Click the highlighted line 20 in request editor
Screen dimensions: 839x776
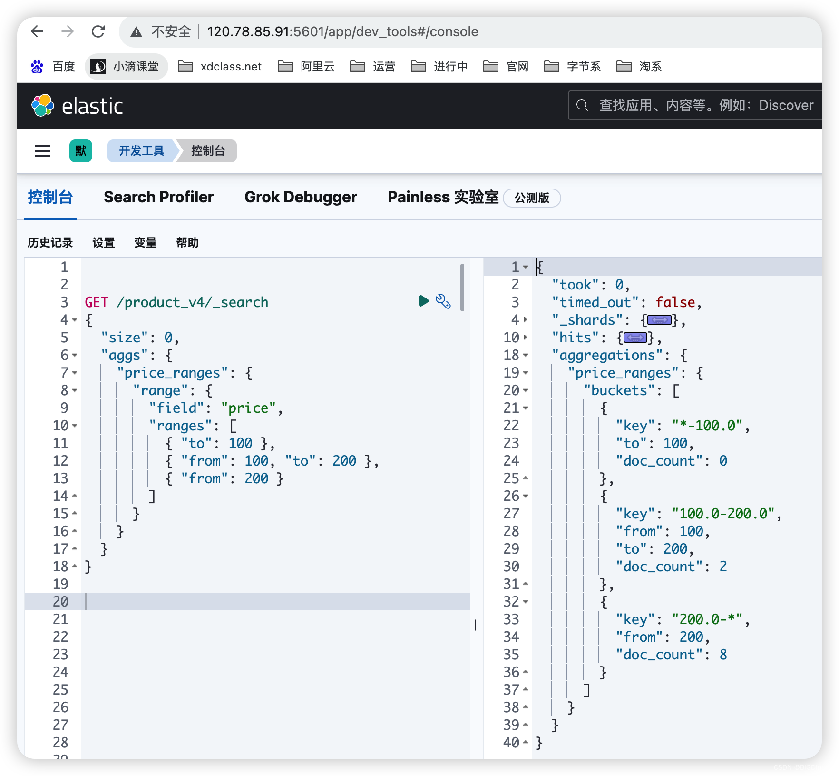pyautogui.click(x=247, y=602)
